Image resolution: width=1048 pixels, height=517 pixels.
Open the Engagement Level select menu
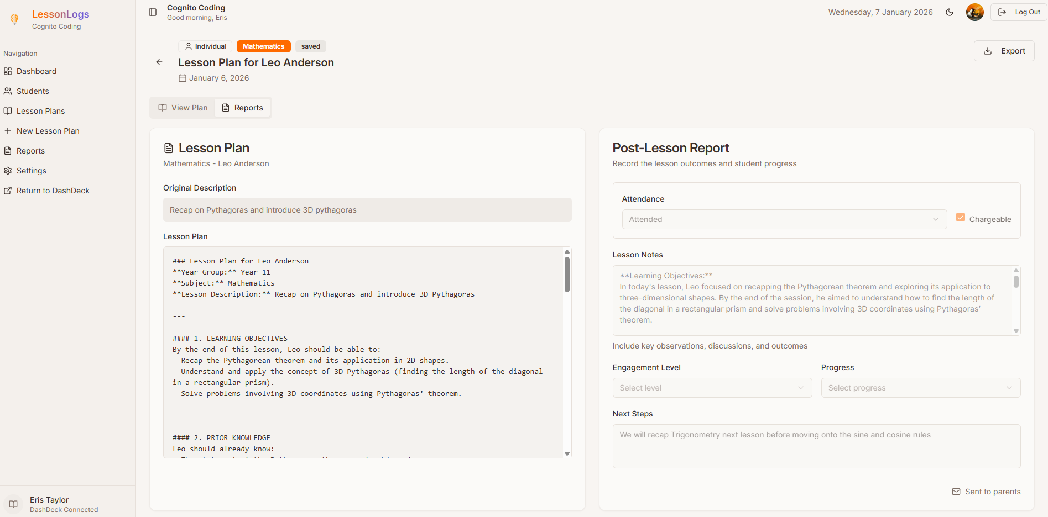point(712,387)
